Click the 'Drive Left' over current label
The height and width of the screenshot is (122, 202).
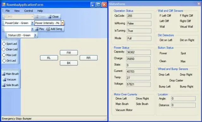pos(121,99)
